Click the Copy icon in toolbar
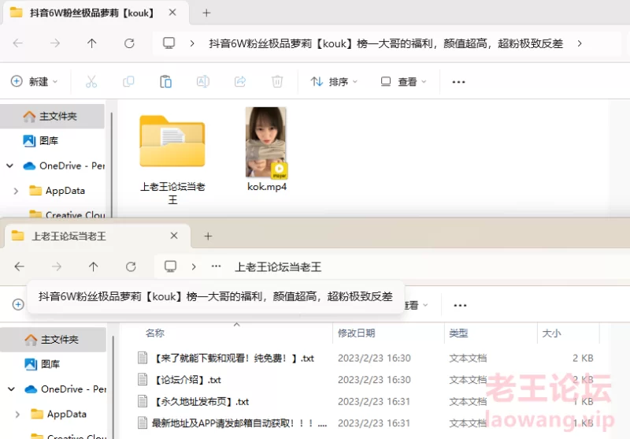The width and height of the screenshot is (630, 439). [128, 81]
